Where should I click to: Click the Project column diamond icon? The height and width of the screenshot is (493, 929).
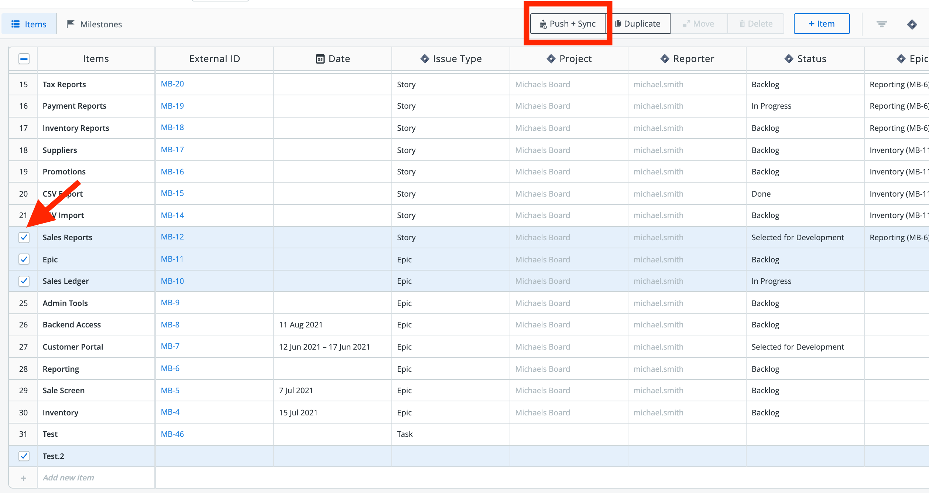click(x=551, y=59)
